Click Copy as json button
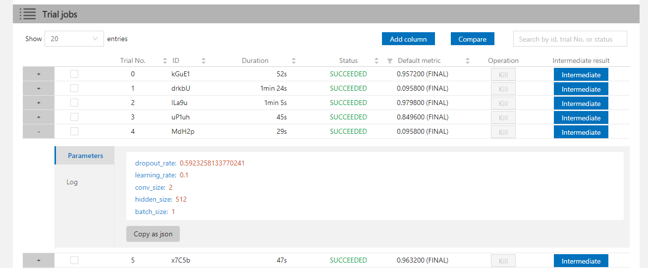 [x=153, y=234]
